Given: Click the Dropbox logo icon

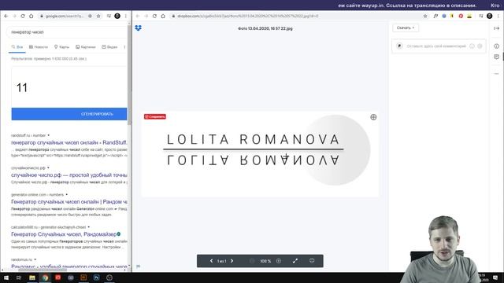Looking at the screenshot, I should (x=139, y=28).
